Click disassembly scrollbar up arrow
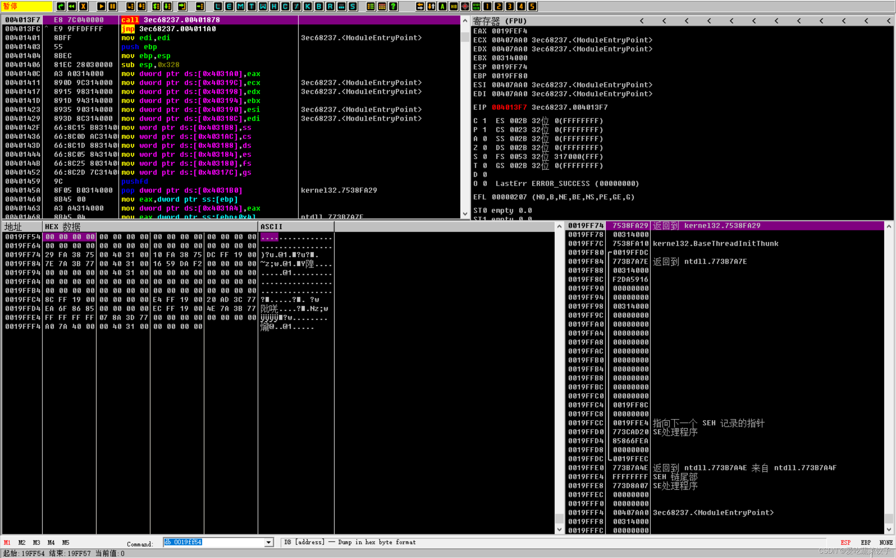The width and height of the screenshot is (896, 558). tap(465, 20)
